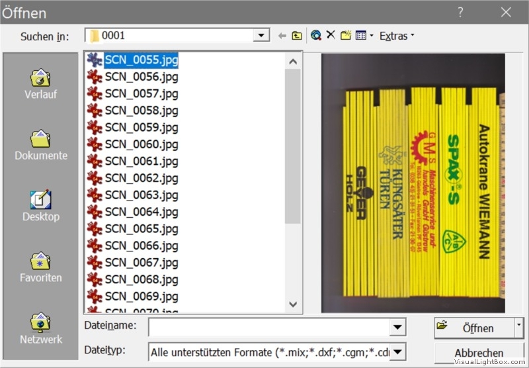Click the file list scroll up arrow

coord(293,62)
